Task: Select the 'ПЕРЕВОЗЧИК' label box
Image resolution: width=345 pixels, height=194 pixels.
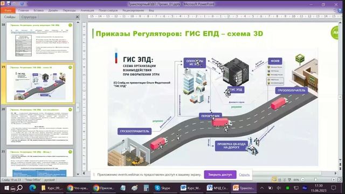Action: tap(211, 116)
